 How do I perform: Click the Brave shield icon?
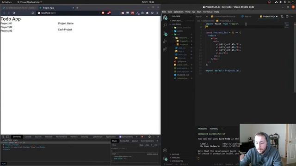pyautogui.click(x=103, y=13)
